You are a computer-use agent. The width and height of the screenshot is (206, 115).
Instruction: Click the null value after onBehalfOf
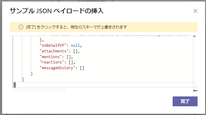tap(75, 46)
